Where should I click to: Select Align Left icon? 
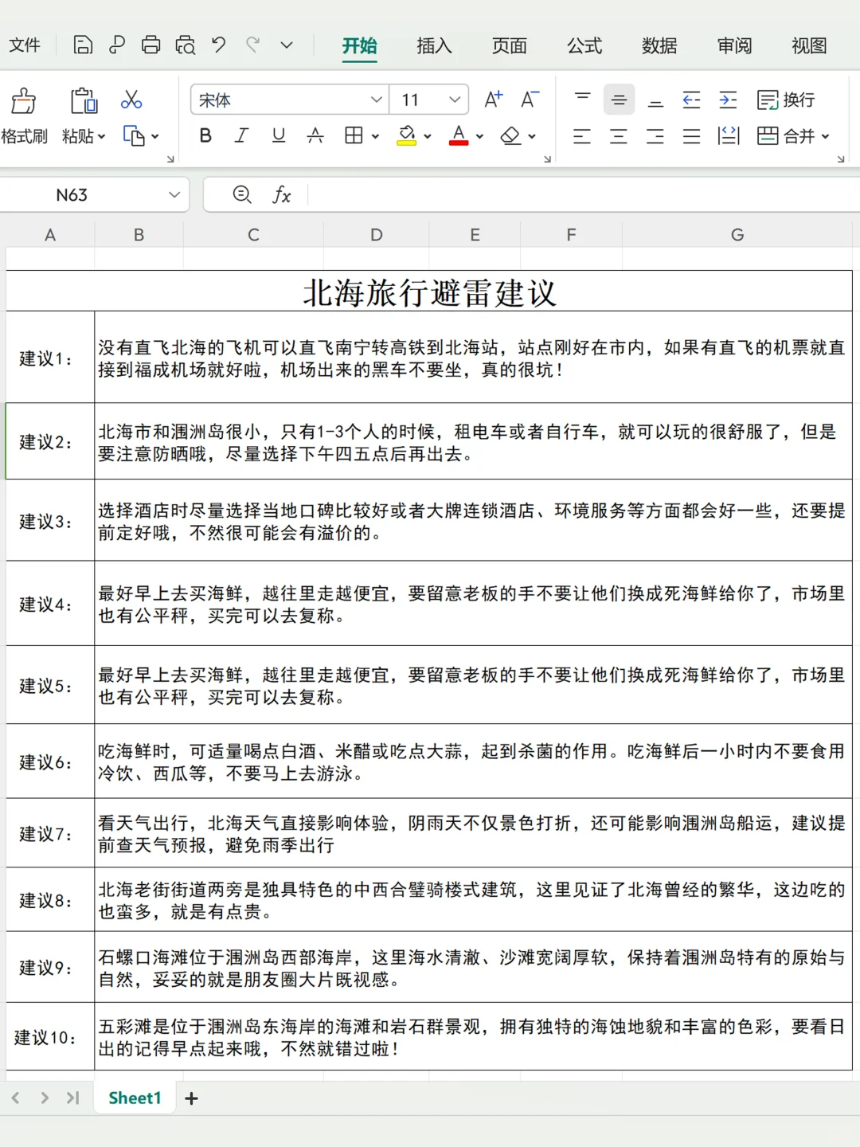(x=582, y=136)
